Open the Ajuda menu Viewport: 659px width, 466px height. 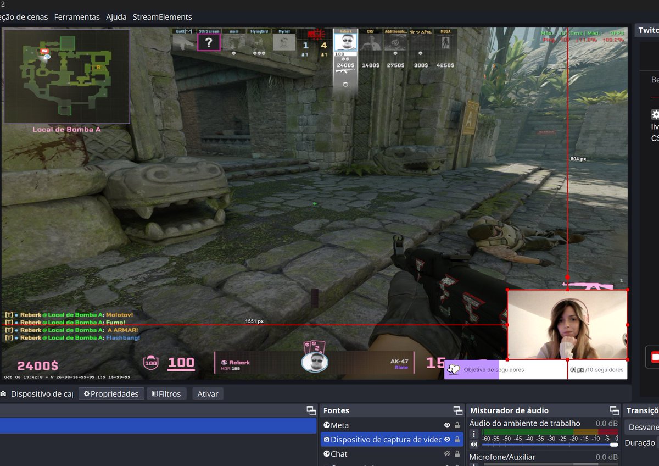pyautogui.click(x=116, y=17)
